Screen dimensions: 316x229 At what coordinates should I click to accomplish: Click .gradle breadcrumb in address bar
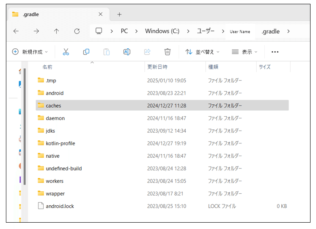[270, 31]
